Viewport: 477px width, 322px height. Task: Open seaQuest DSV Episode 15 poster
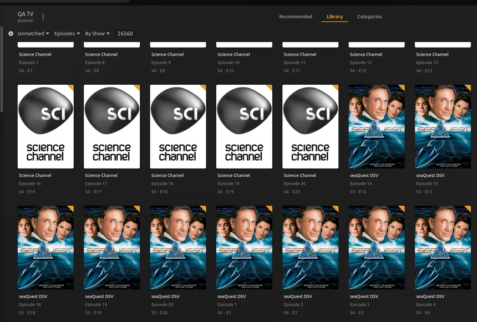pyautogui.click(x=443, y=126)
